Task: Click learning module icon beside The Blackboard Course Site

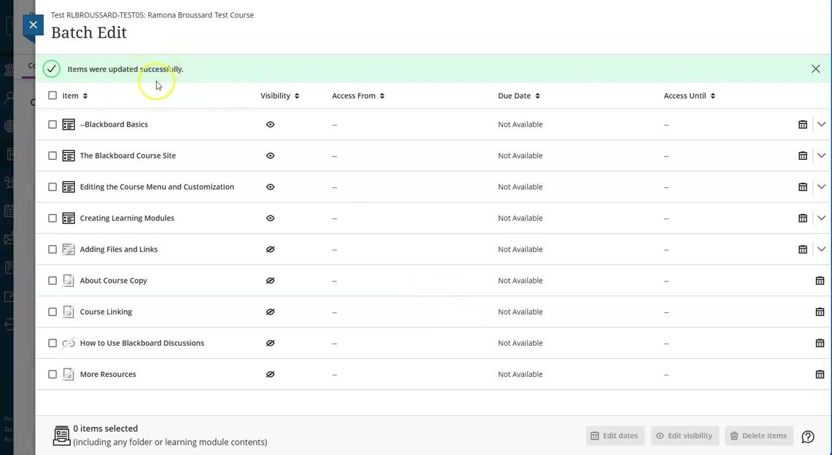Action: [x=68, y=155]
